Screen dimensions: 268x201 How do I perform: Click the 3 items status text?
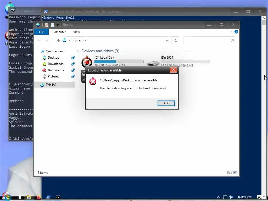point(43,173)
